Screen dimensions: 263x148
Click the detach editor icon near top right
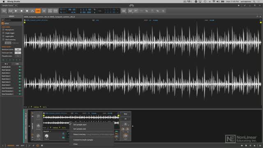[x=257, y=16]
